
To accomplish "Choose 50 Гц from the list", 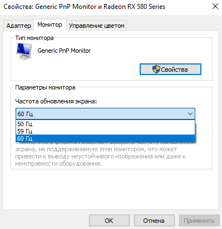I will click(x=105, y=124).
